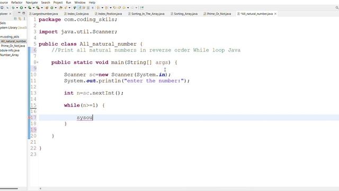Click the New Java Class icon
Image resolution: width=339 pixels, height=191 pixels.
click(52, 8)
